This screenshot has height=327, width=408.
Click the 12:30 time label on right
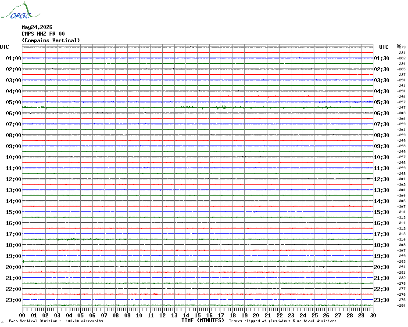[382, 179]
